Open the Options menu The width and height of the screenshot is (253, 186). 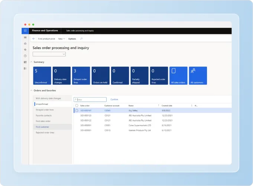pos(72,39)
